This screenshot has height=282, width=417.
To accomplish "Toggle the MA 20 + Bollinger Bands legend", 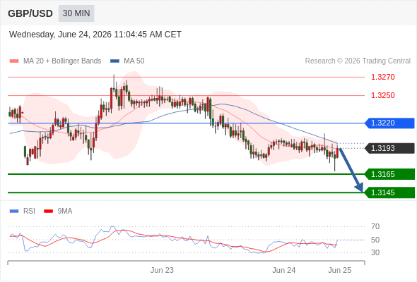I will pyautogui.click(x=55, y=61).
